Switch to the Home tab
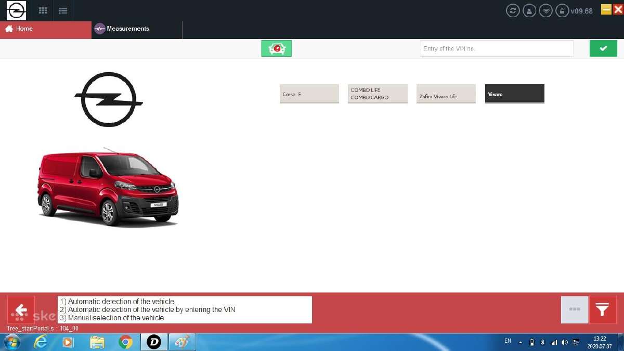Viewport: 624px width, 351px height. [46, 30]
